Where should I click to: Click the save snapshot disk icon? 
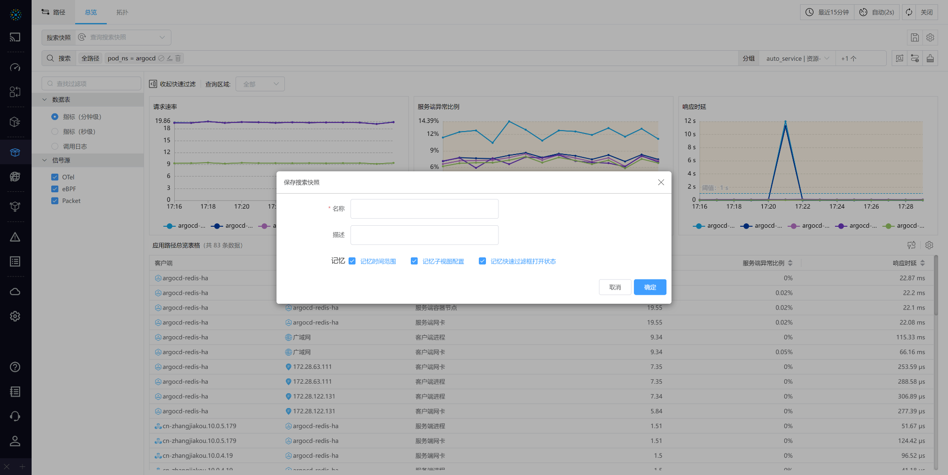(914, 37)
